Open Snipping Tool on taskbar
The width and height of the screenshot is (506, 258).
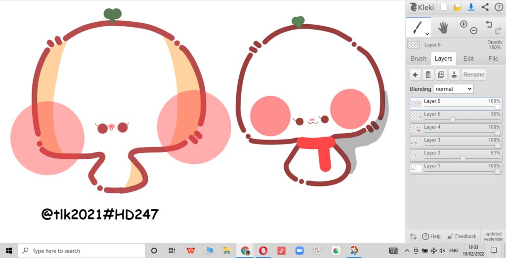click(355, 251)
